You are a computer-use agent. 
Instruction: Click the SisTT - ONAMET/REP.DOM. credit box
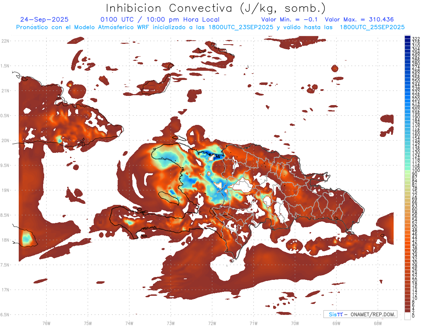pos(360,314)
